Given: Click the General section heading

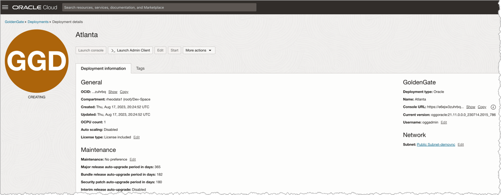Looking at the screenshot, I should [x=91, y=82].
